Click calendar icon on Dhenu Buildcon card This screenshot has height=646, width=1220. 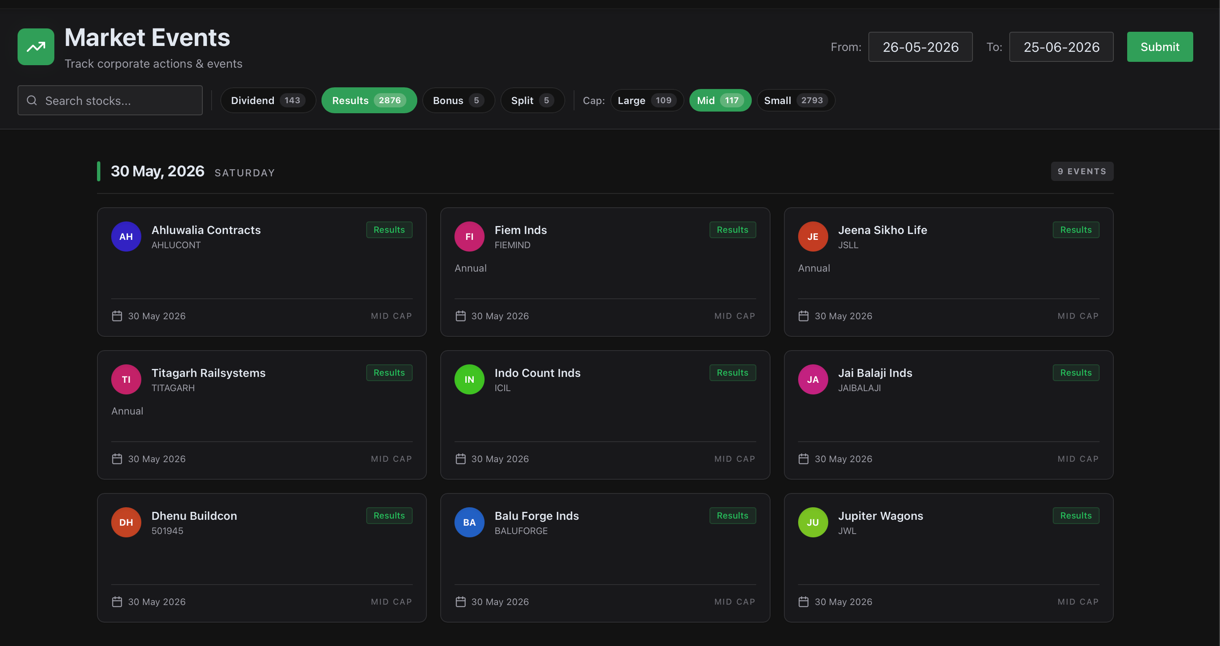point(117,602)
